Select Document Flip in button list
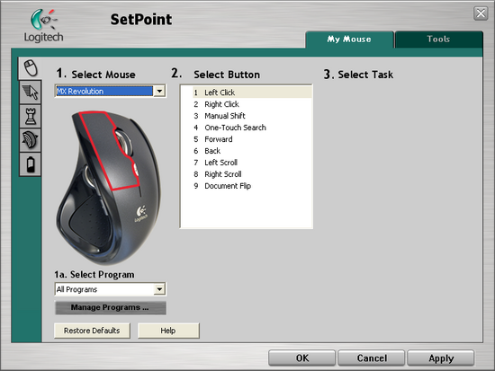495x371 pixels. tap(252, 186)
